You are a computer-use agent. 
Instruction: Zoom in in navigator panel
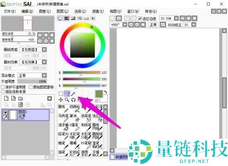(46, 35)
